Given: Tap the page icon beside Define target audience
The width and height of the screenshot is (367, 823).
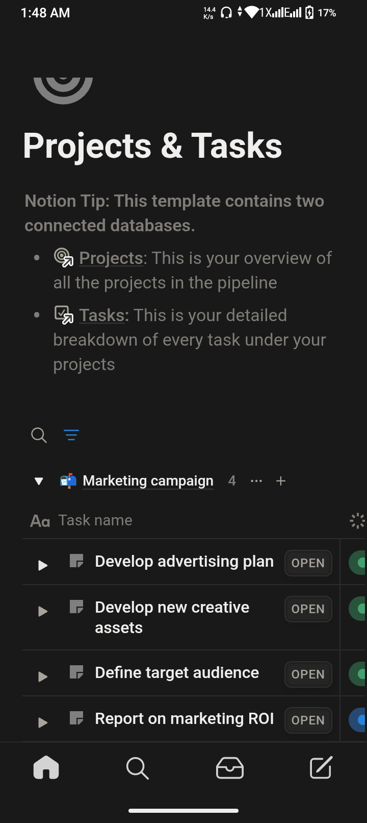Looking at the screenshot, I should (76, 672).
